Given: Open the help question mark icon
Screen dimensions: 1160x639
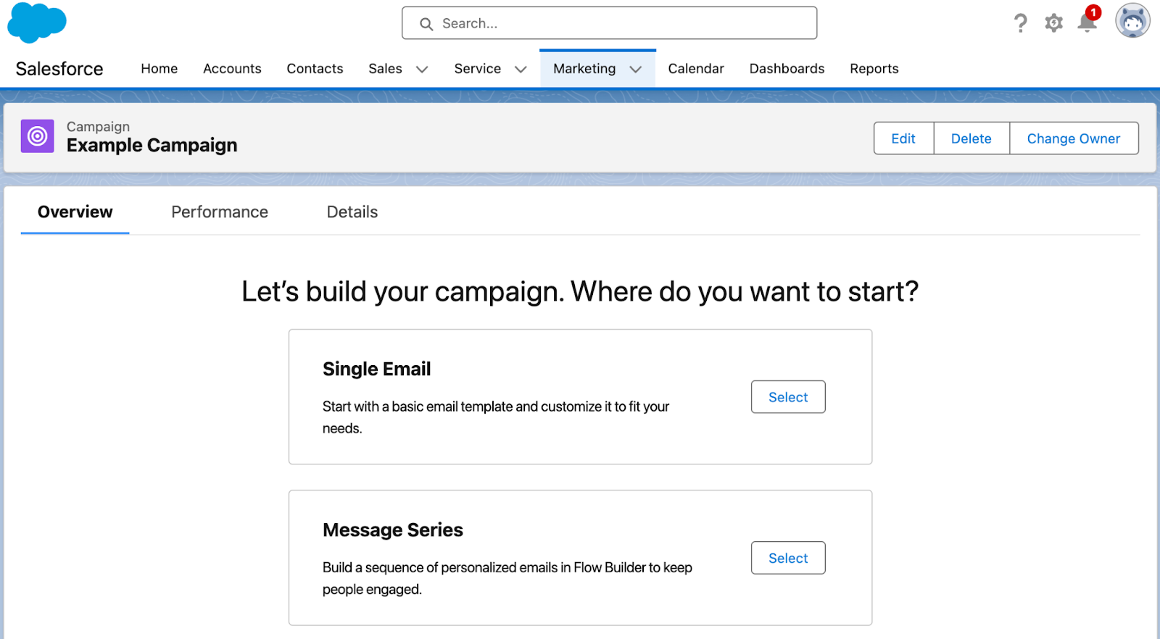Looking at the screenshot, I should (x=1021, y=23).
